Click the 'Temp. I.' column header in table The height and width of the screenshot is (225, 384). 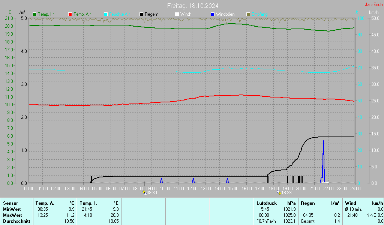point(88,203)
